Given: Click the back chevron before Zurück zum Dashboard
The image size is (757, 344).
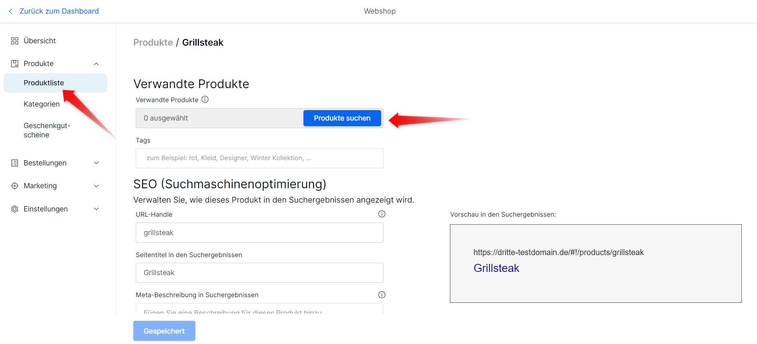Looking at the screenshot, I should point(10,11).
